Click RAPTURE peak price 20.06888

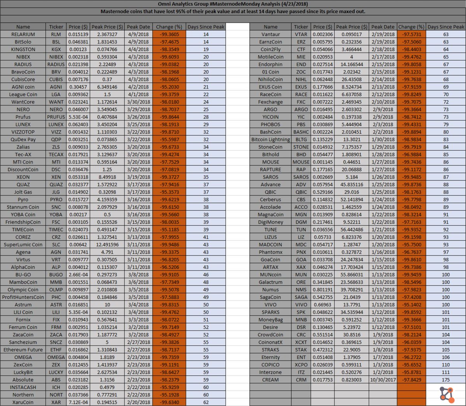click(352, 170)
